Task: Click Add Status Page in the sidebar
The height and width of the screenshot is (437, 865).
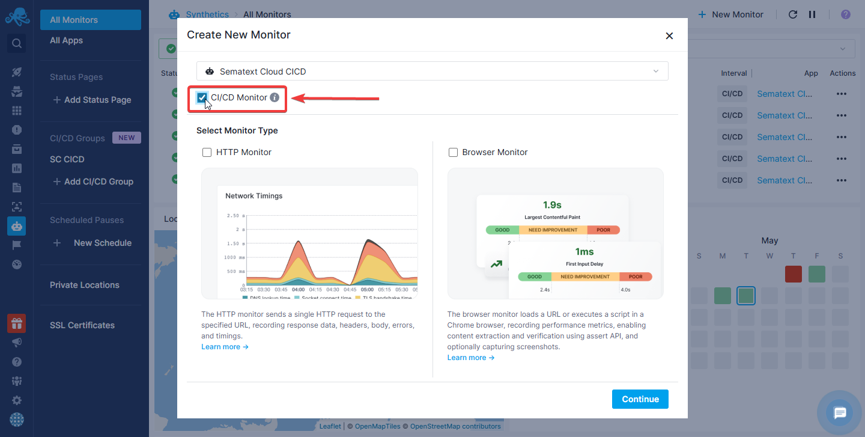Action: coord(92,100)
